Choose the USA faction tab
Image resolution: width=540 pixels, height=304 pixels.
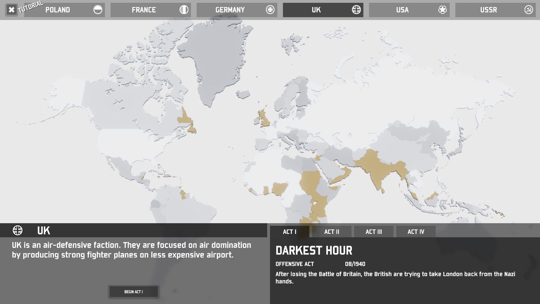point(402,10)
